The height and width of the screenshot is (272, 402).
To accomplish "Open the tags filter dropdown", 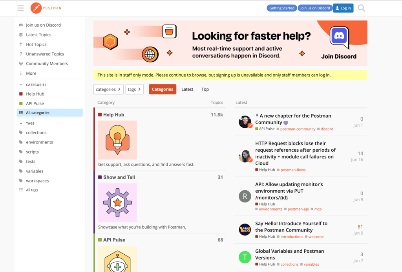I will coord(134,89).
